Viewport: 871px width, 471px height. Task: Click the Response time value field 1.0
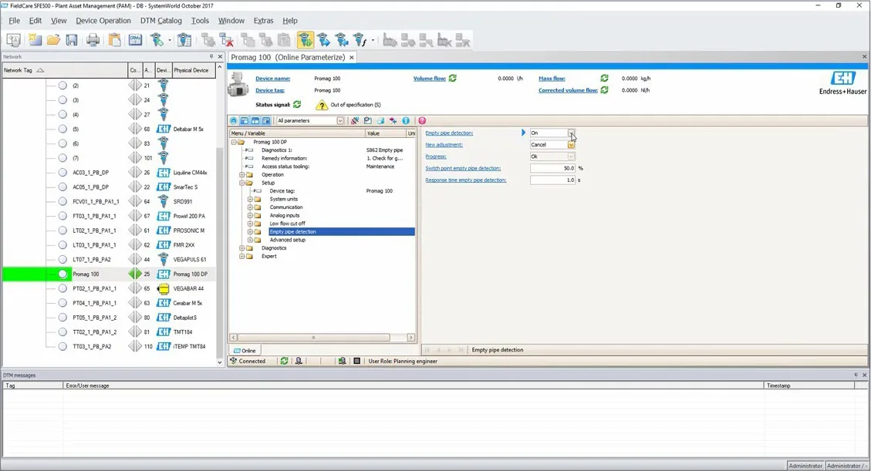[552, 180]
